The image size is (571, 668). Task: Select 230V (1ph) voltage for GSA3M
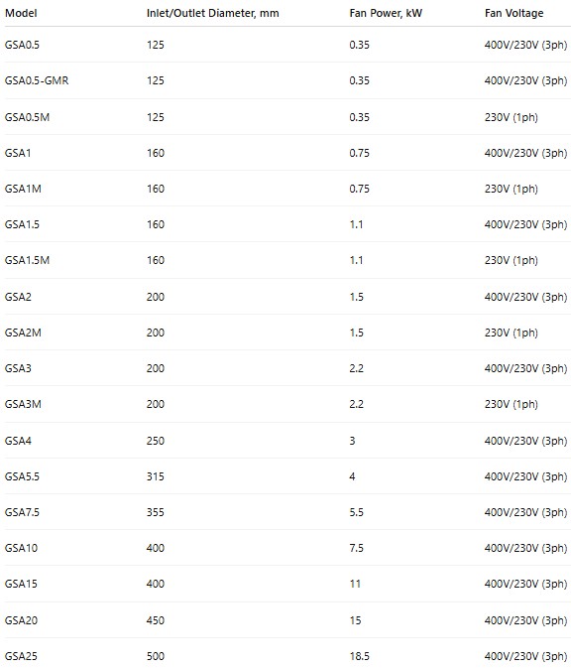tap(511, 404)
